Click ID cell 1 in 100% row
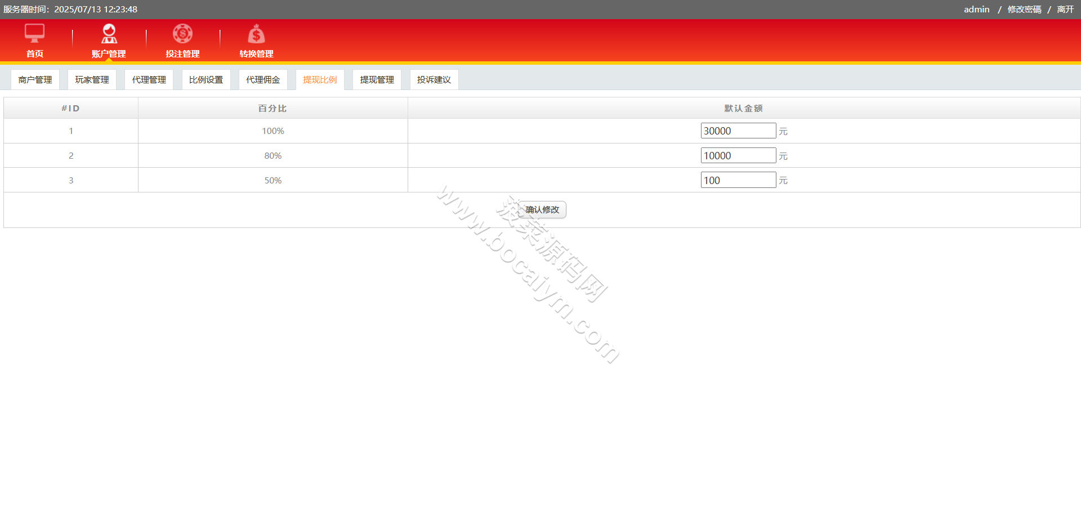 click(x=71, y=131)
